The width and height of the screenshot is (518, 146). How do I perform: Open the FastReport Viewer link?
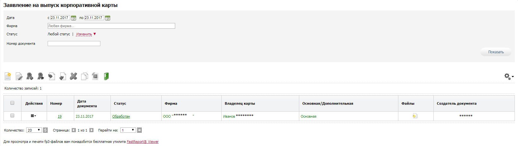tap(143, 142)
